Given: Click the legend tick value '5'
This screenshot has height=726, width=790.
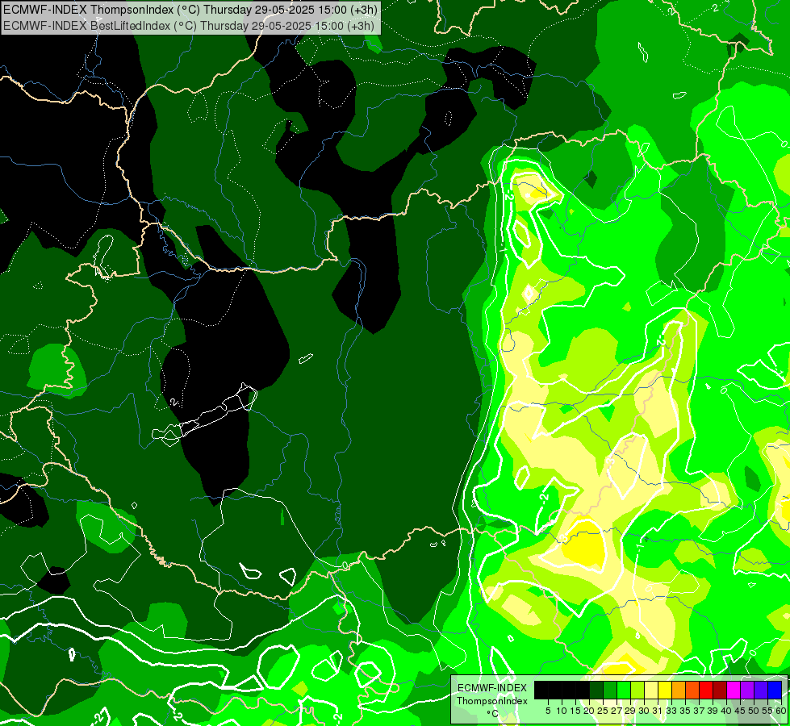Looking at the screenshot, I should [x=548, y=711].
